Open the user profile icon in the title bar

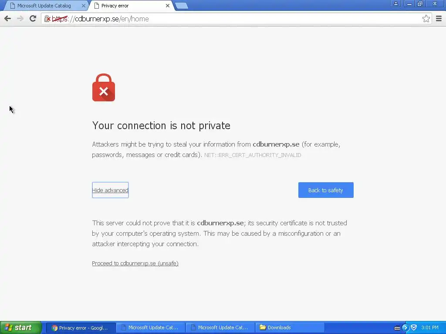pos(395,4)
